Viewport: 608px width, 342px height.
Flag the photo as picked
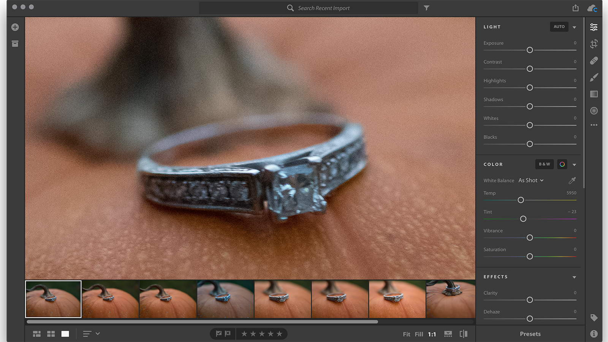point(219,334)
